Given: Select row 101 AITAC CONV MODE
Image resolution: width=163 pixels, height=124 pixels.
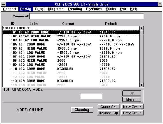Looking at the screenshot, I should click(71, 32).
